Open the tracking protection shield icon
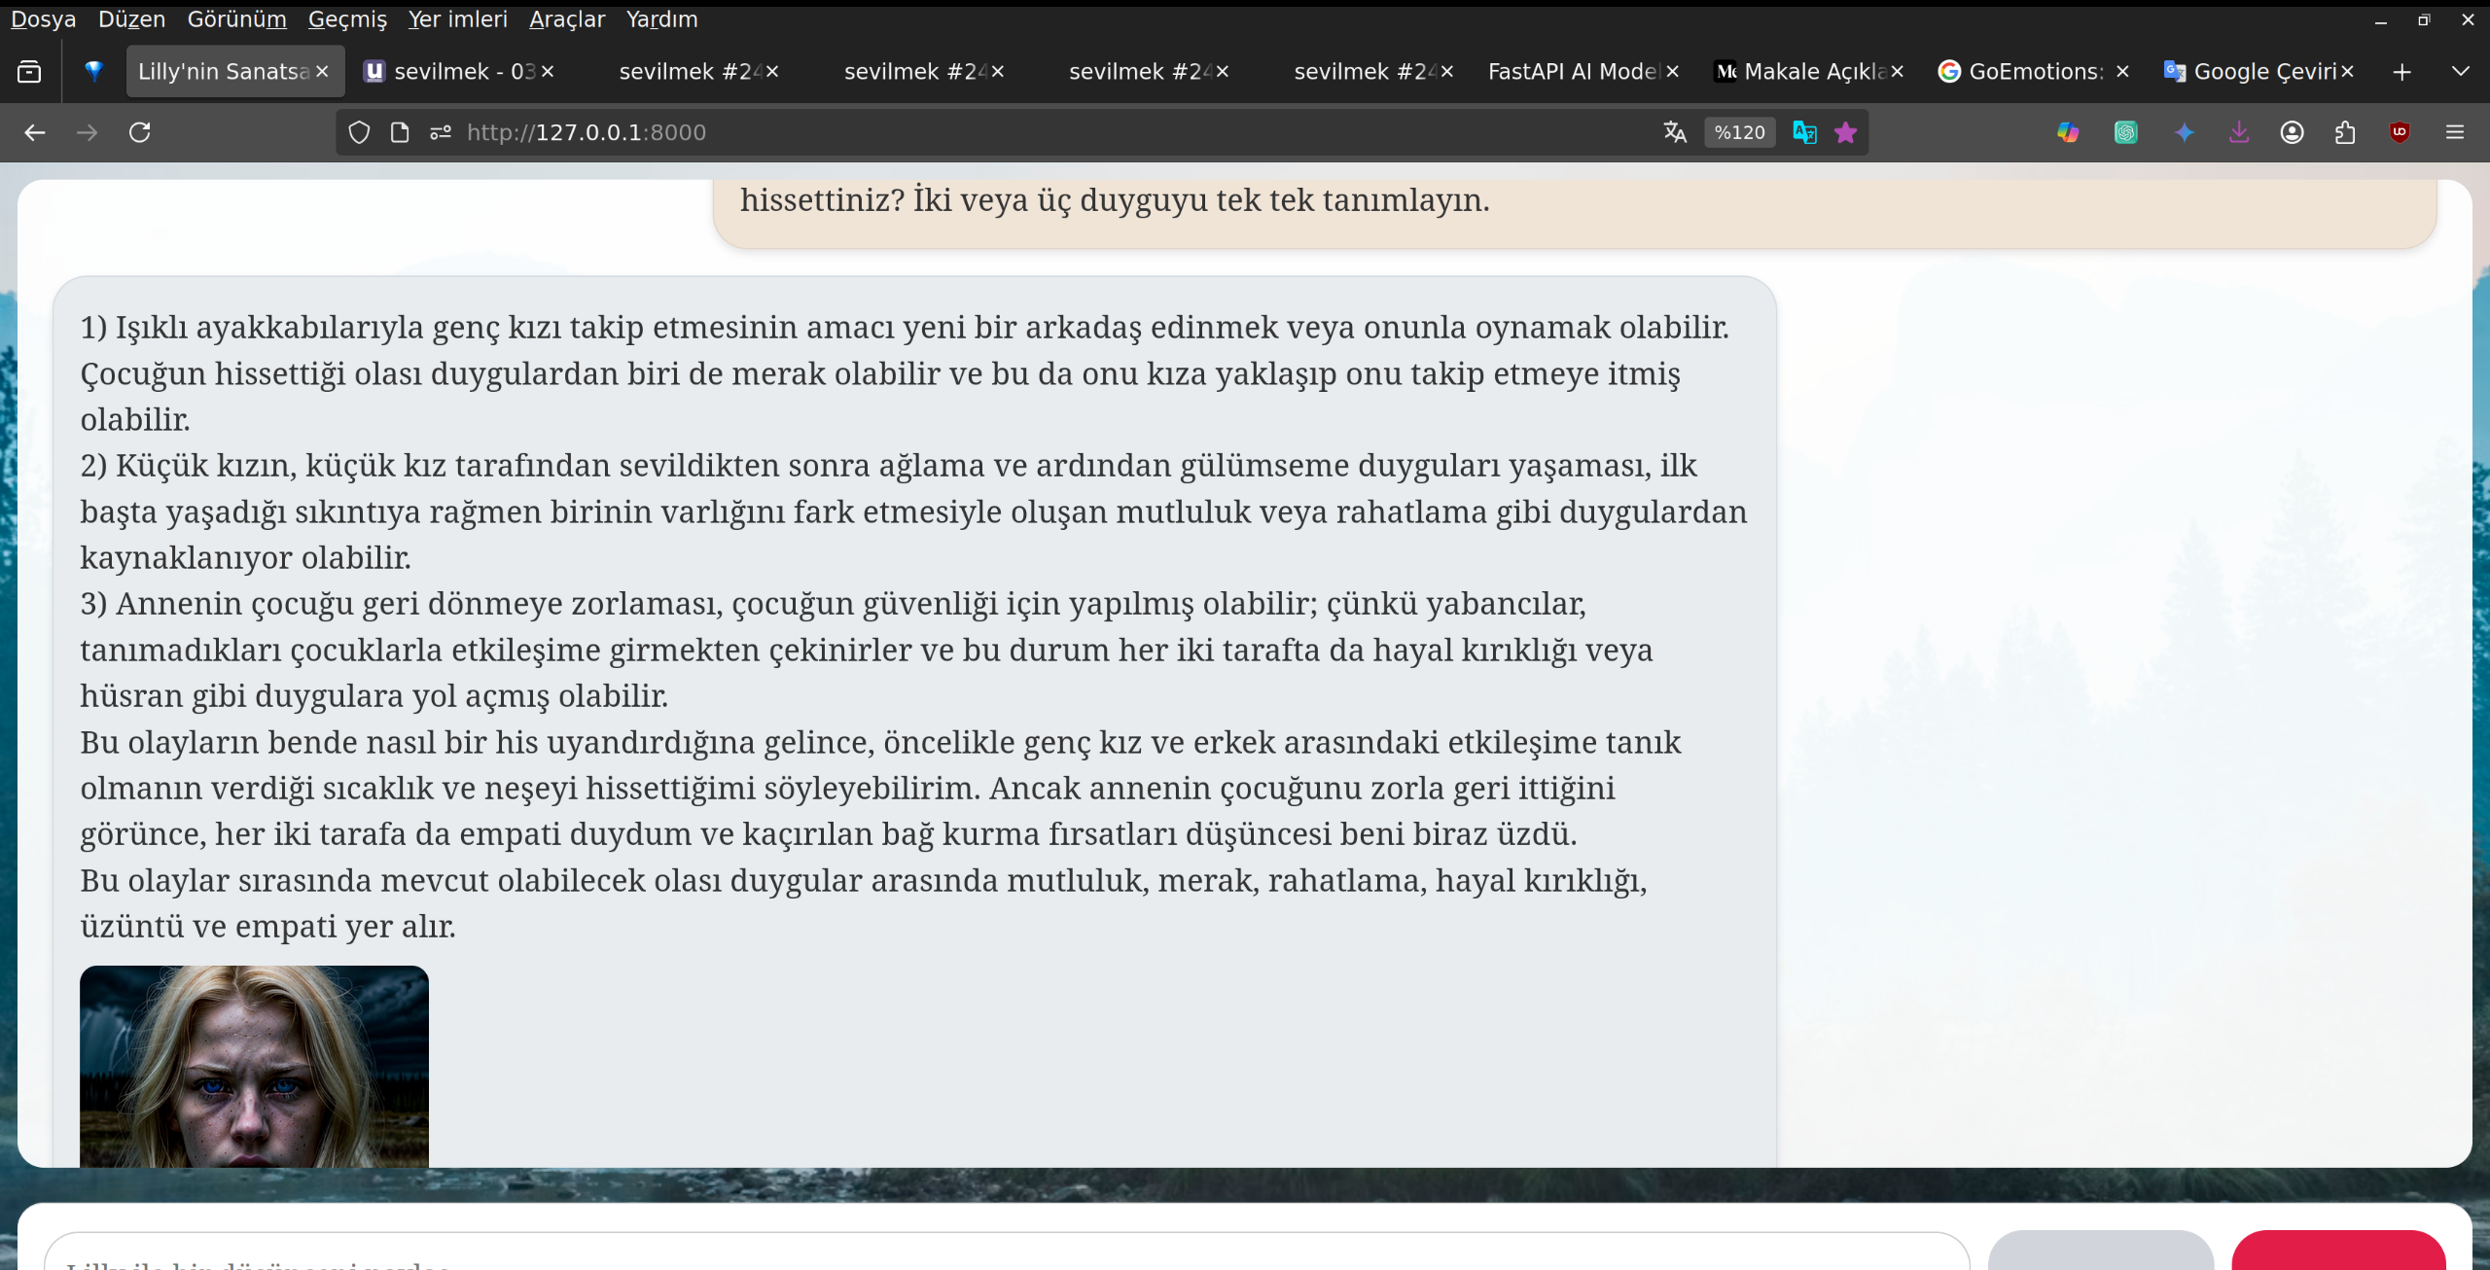 (359, 132)
